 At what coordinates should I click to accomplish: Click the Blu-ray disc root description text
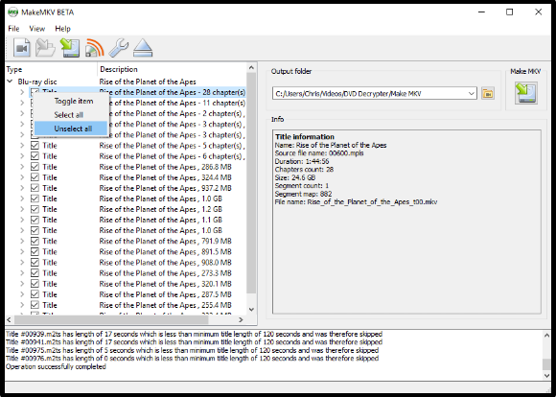(x=148, y=82)
